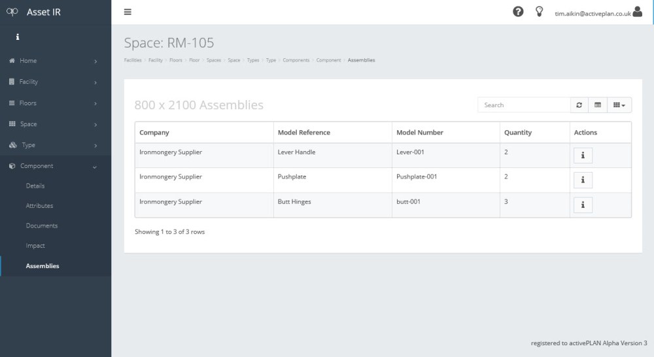This screenshot has height=357, width=654.
Task: Click the Floors breadcrumb link
Action: (x=175, y=60)
